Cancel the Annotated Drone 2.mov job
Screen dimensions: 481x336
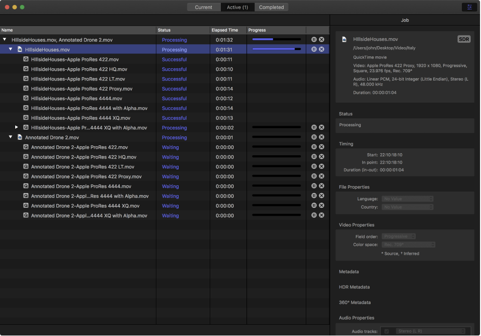point(321,137)
